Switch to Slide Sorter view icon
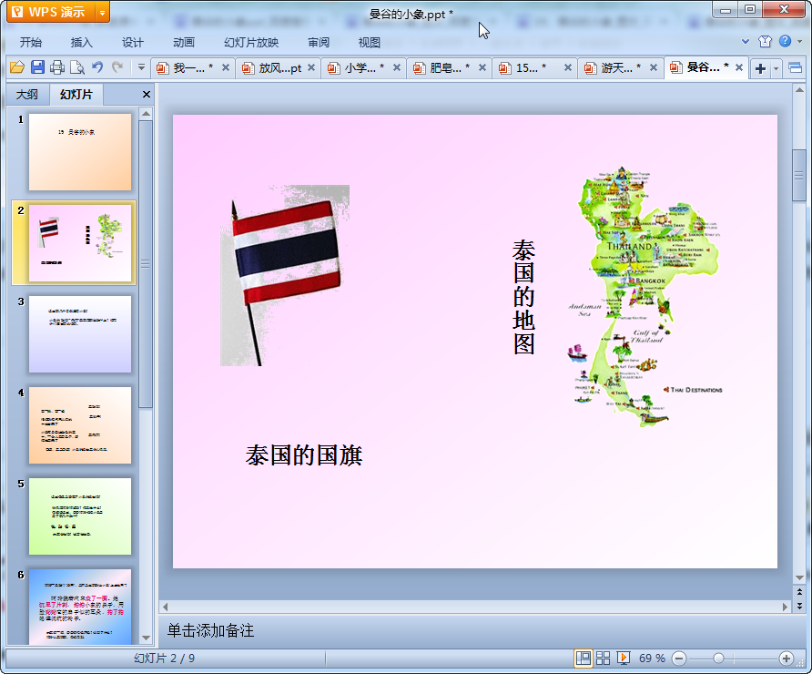 [603, 659]
